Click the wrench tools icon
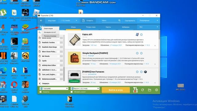197x111 pixels. (41, 27)
